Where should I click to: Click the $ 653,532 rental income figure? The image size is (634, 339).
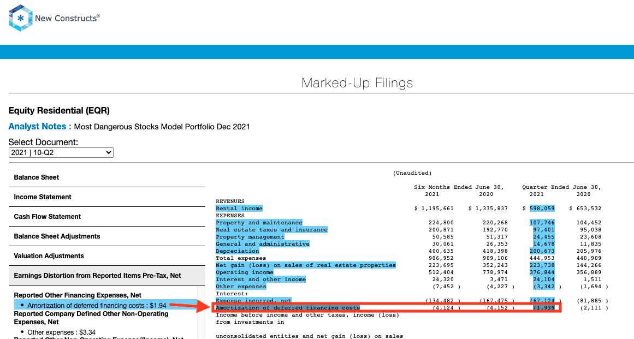pos(585,209)
